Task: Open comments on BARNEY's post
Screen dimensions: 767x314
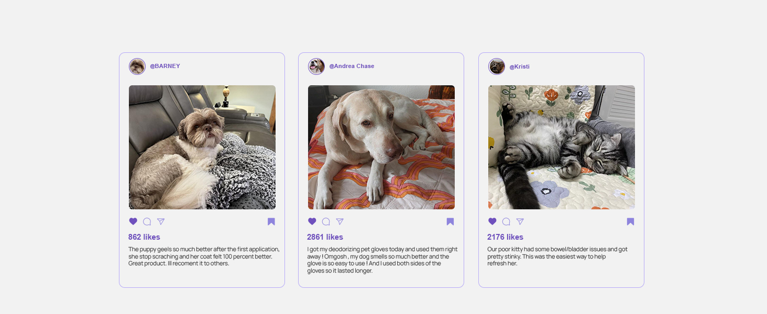Action: pyautogui.click(x=147, y=221)
